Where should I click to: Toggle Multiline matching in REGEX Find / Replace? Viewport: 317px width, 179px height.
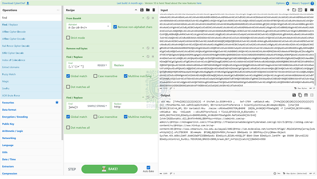pyautogui.click(x=126, y=76)
